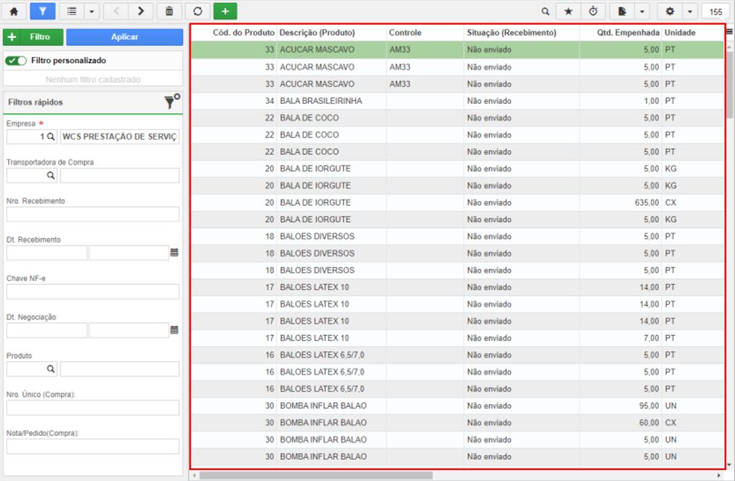Add new record with green plus
This screenshot has height=481, width=735.
click(x=225, y=11)
